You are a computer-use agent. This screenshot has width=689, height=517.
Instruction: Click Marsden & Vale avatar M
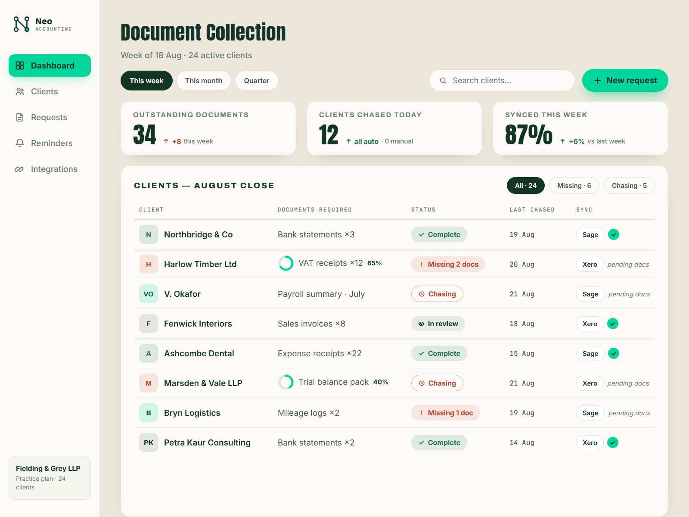coord(149,383)
